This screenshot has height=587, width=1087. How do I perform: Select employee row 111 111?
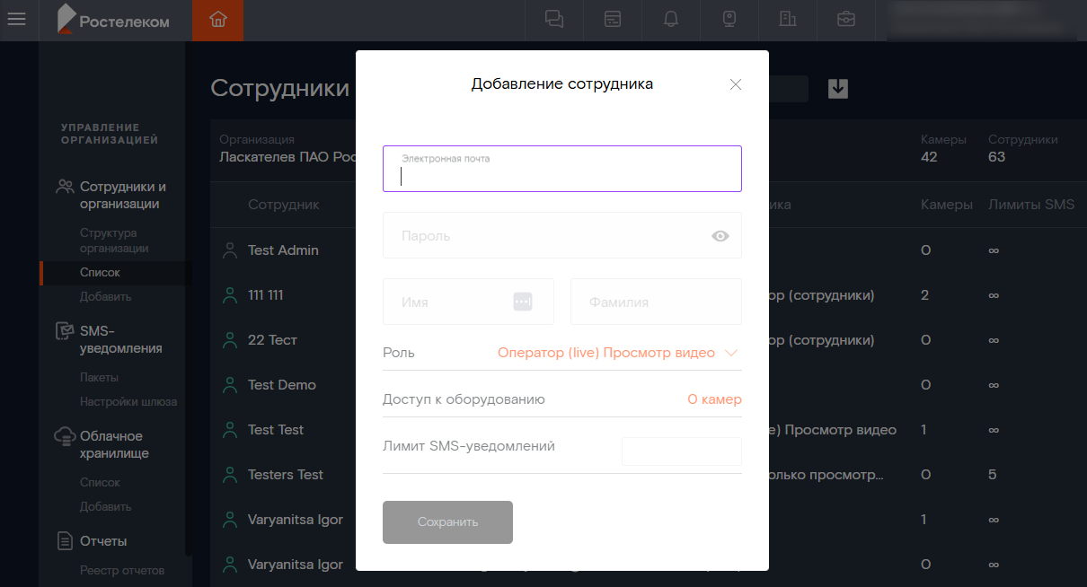649,295
